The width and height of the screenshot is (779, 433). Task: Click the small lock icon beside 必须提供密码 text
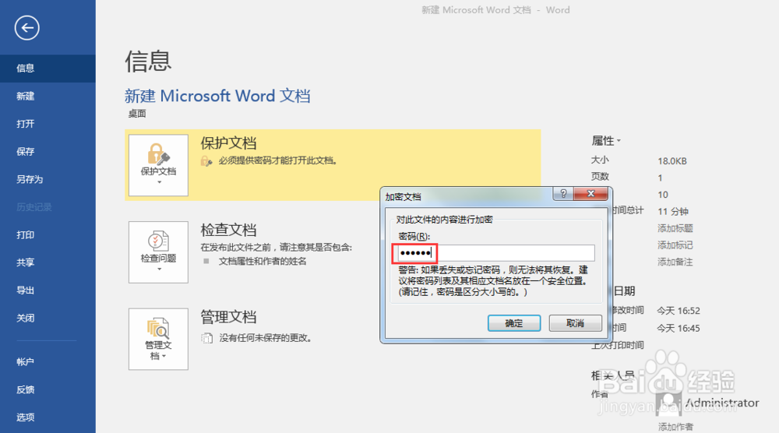click(x=206, y=161)
